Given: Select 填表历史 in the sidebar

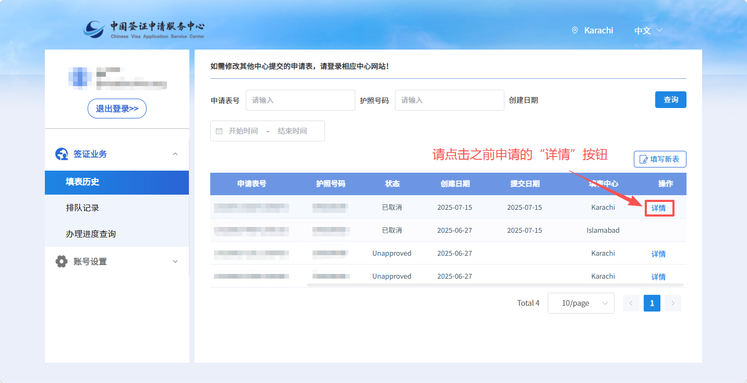Looking at the screenshot, I should (82, 182).
